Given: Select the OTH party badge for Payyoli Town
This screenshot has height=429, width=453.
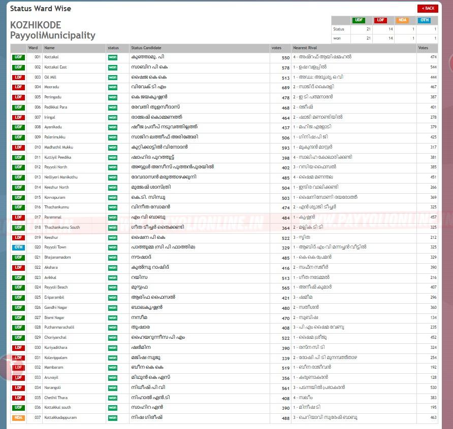Looking at the screenshot, I should [18, 247].
